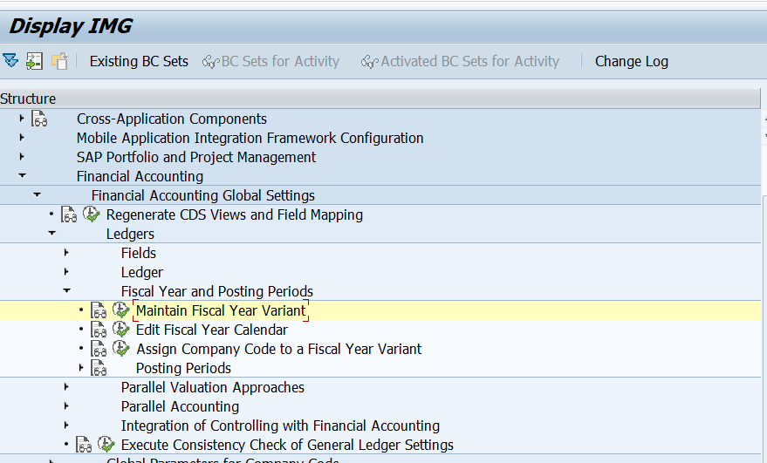Screen dimensions: 767x463
Task: Expand SAP Portfolio and Project Management
Action: [22, 156]
